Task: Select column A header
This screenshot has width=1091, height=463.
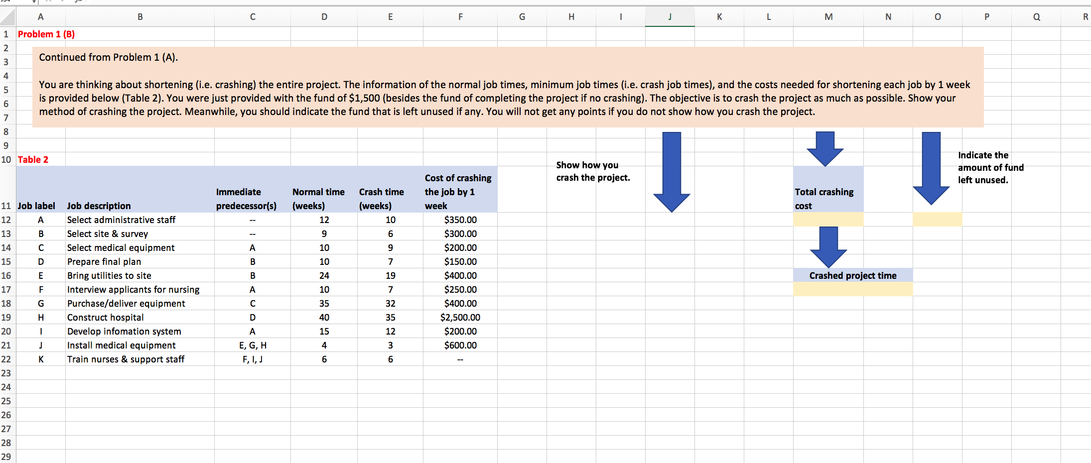Action: (x=41, y=17)
